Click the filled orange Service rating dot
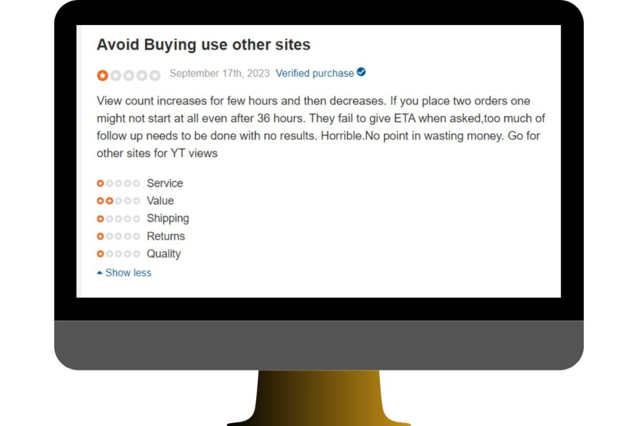Screen dimensions: 638x426 100,183
